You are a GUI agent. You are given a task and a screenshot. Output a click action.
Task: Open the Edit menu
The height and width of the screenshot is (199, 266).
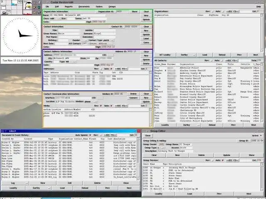(57, 7)
